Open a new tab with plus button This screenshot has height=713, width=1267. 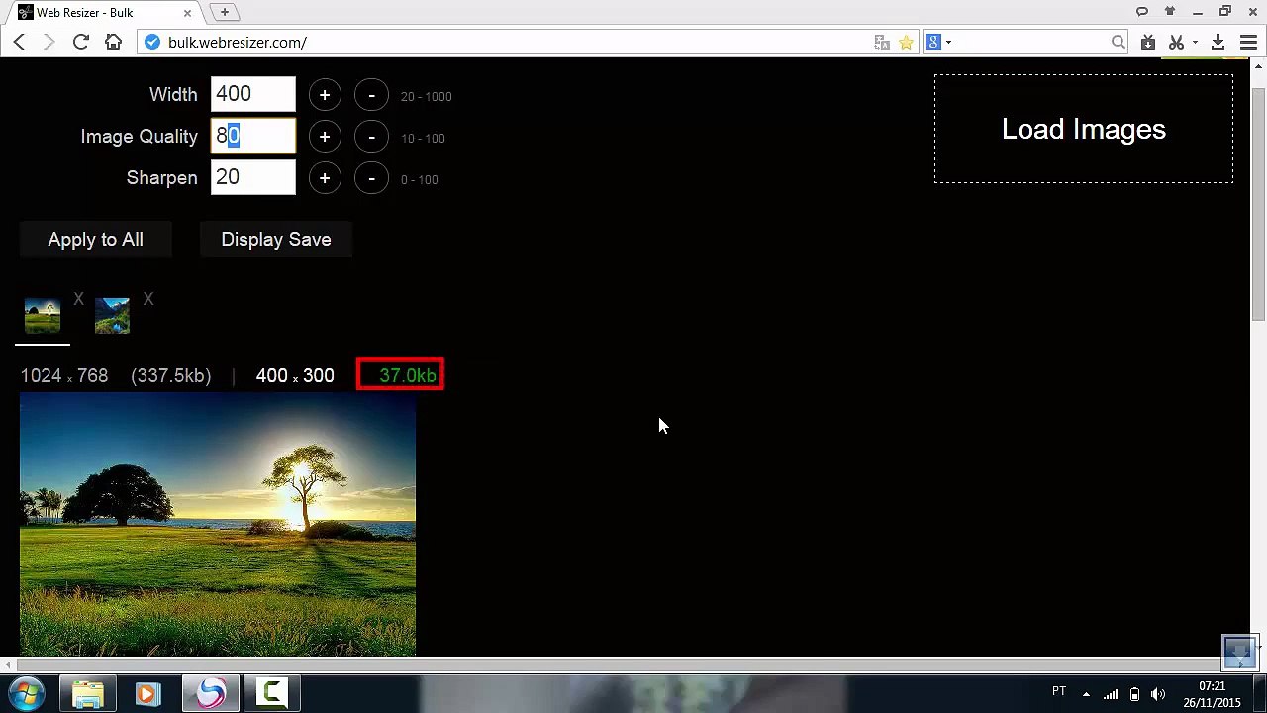click(225, 12)
